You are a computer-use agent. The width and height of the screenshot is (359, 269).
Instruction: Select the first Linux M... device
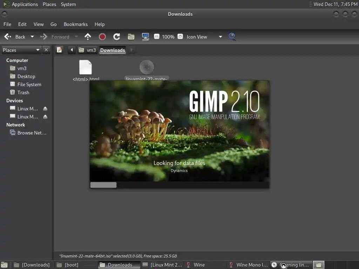pos(24,109)
